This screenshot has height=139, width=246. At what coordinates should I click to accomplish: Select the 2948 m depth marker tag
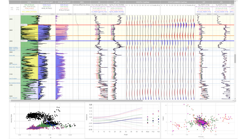pos(24,41)
